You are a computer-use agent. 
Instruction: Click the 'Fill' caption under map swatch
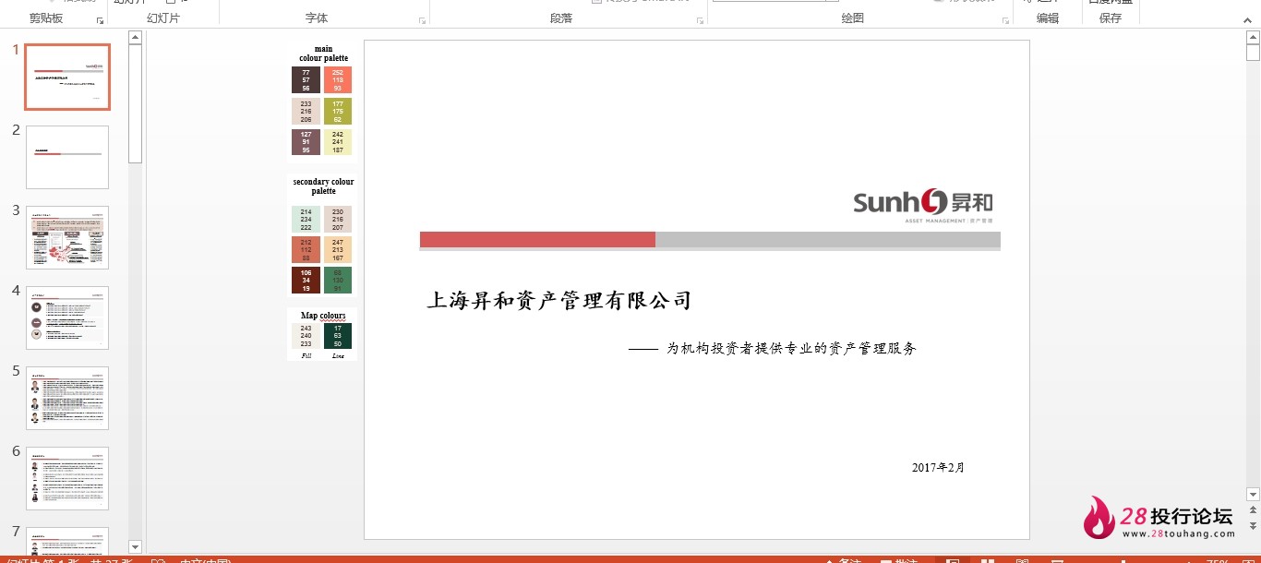point(306,355)
